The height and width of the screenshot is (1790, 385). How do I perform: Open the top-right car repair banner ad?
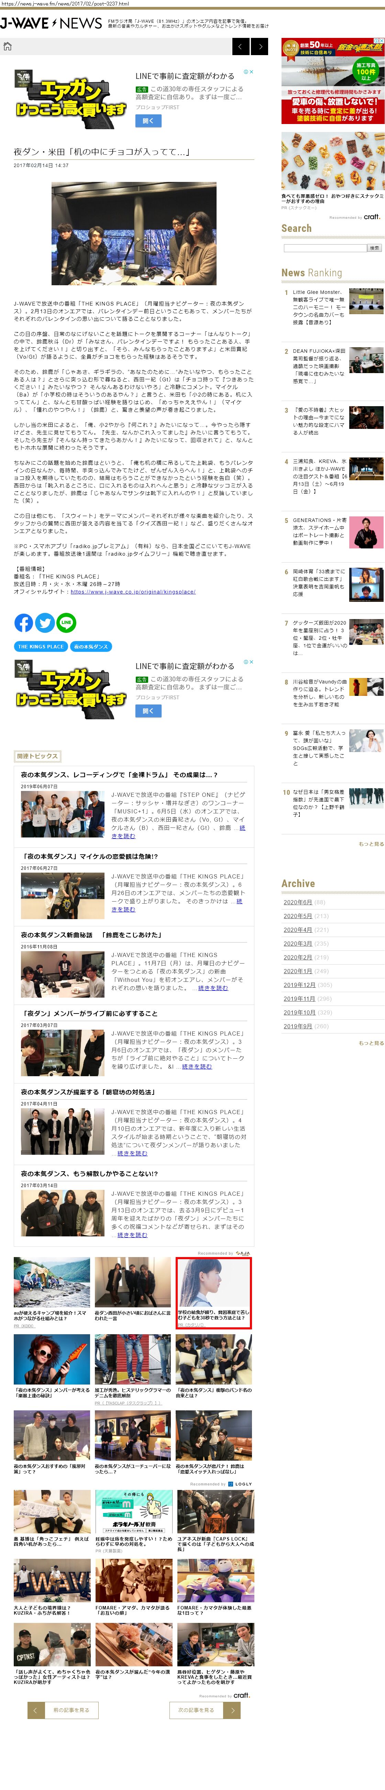333,81
